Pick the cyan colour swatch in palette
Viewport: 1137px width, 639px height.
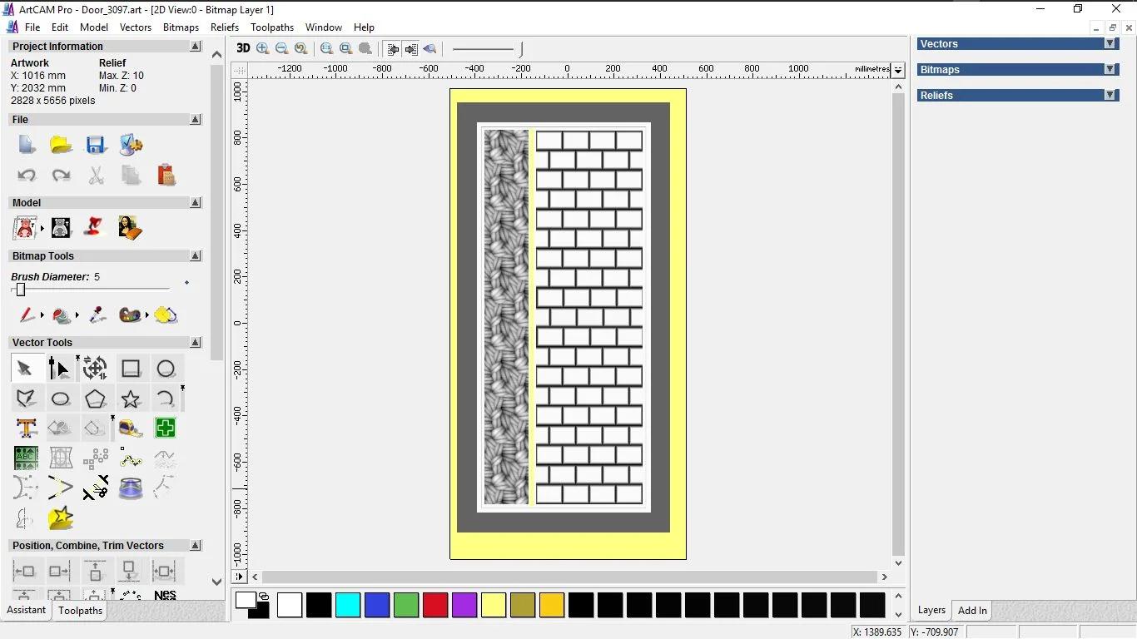(x=348, y=605)
